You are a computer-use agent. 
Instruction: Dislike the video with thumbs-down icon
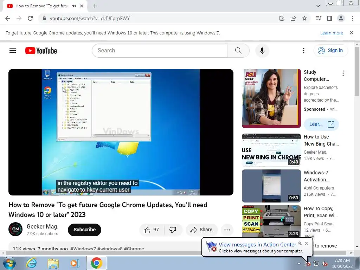click(173, 230)
